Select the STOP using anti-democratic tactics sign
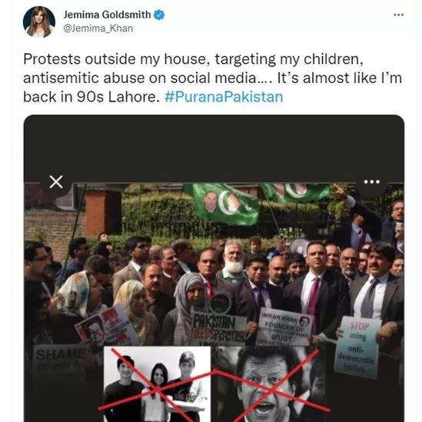The width and height of the screenshot is (422, 422). click(x=357, y=347)
